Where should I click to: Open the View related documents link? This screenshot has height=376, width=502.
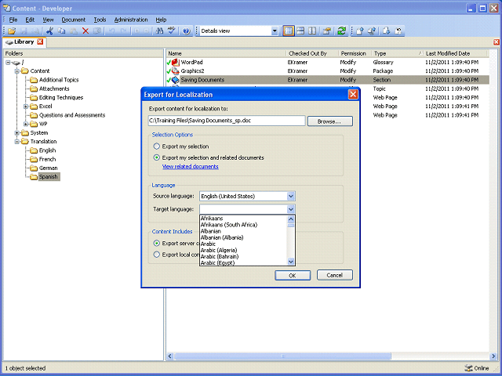click(x=190, y=167)
